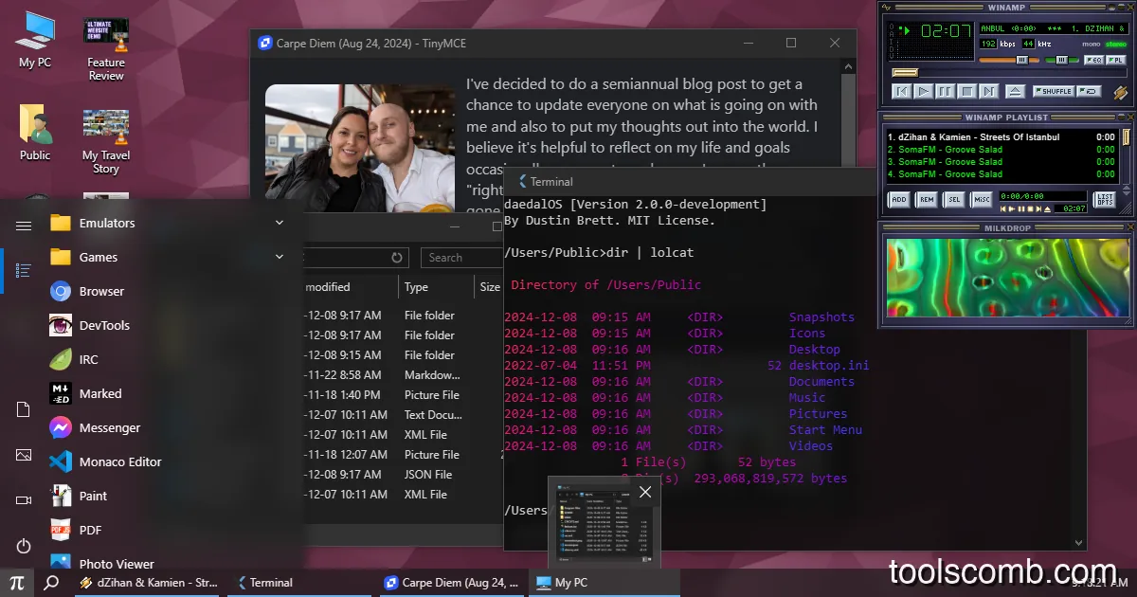
Task: Click Winamp stop button
Action: (967, 91)
